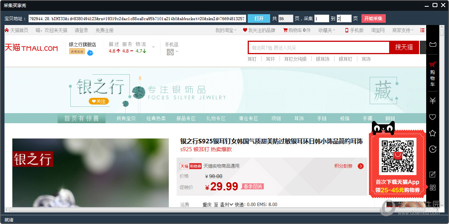Click the red 开始采集 button

[x=373, y=18]
